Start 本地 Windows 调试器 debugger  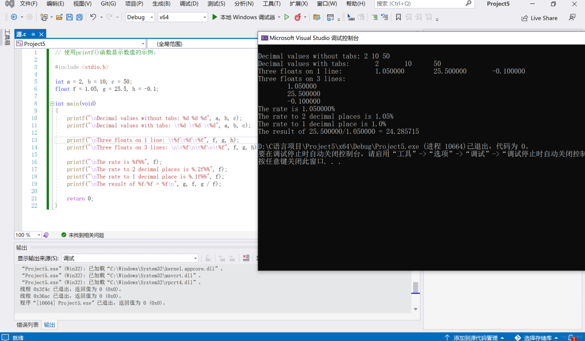click(x=243, y=17)
